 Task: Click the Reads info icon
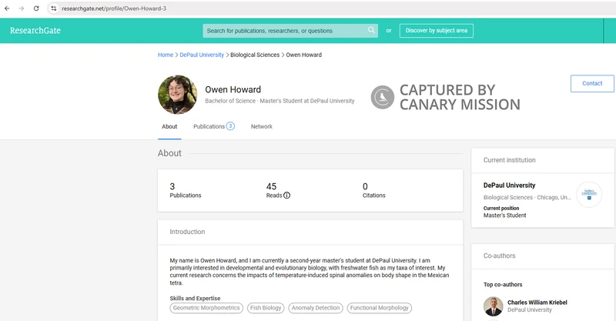click(x=287, y=196)
